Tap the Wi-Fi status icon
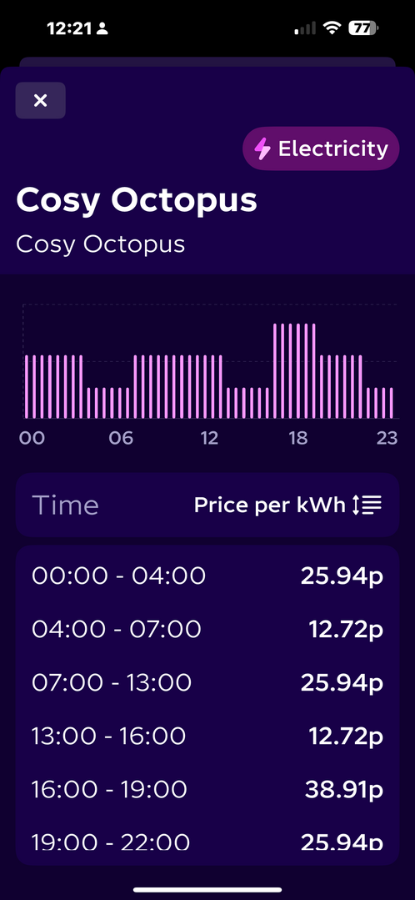The image size is (415, 900). (x=332, y=28)
